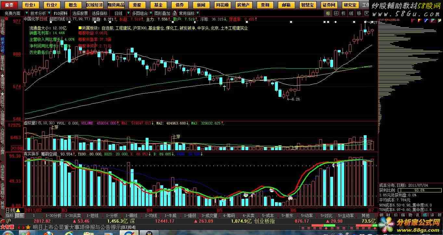This screenshot has height=235, width=443.
Task: Select the 分时走势 side tab
Action: [x=3, y=27]
